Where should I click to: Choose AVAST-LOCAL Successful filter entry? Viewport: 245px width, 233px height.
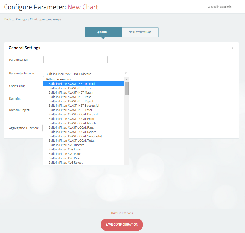75,136
